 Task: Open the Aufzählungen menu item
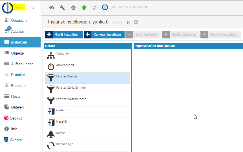coord(21,64)
